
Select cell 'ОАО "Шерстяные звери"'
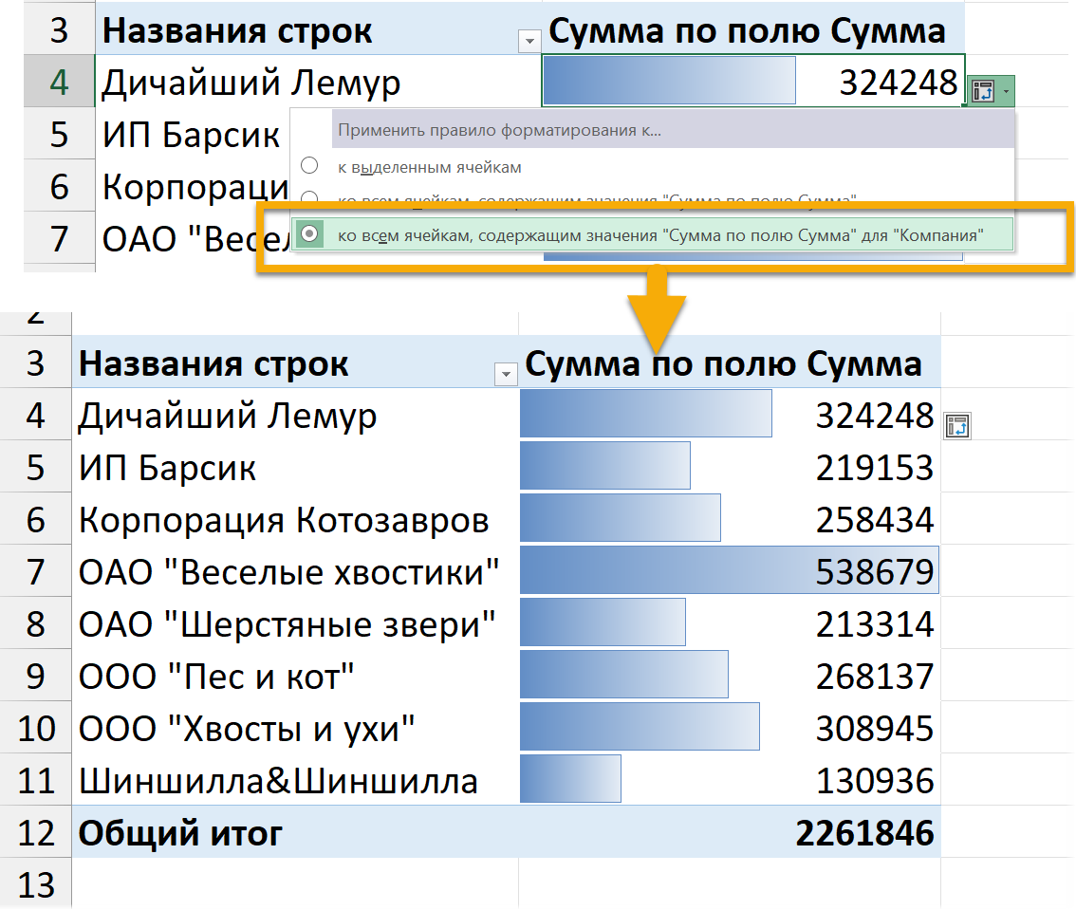[x=295, y=623]
